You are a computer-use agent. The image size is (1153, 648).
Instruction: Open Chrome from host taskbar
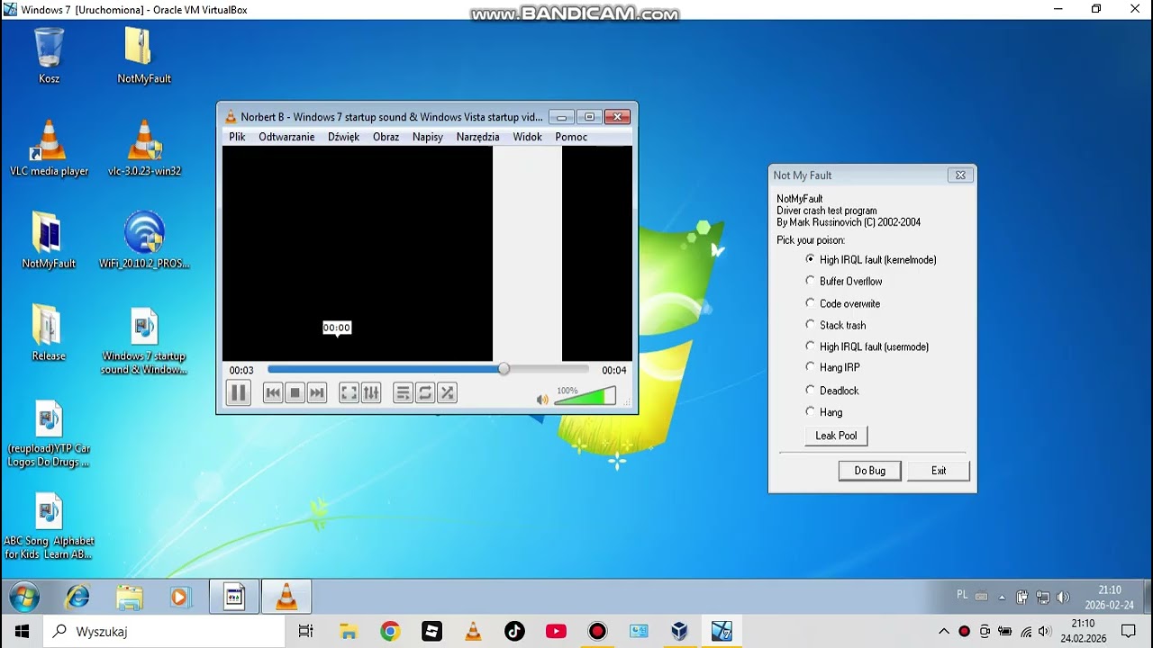pos(390,632)
